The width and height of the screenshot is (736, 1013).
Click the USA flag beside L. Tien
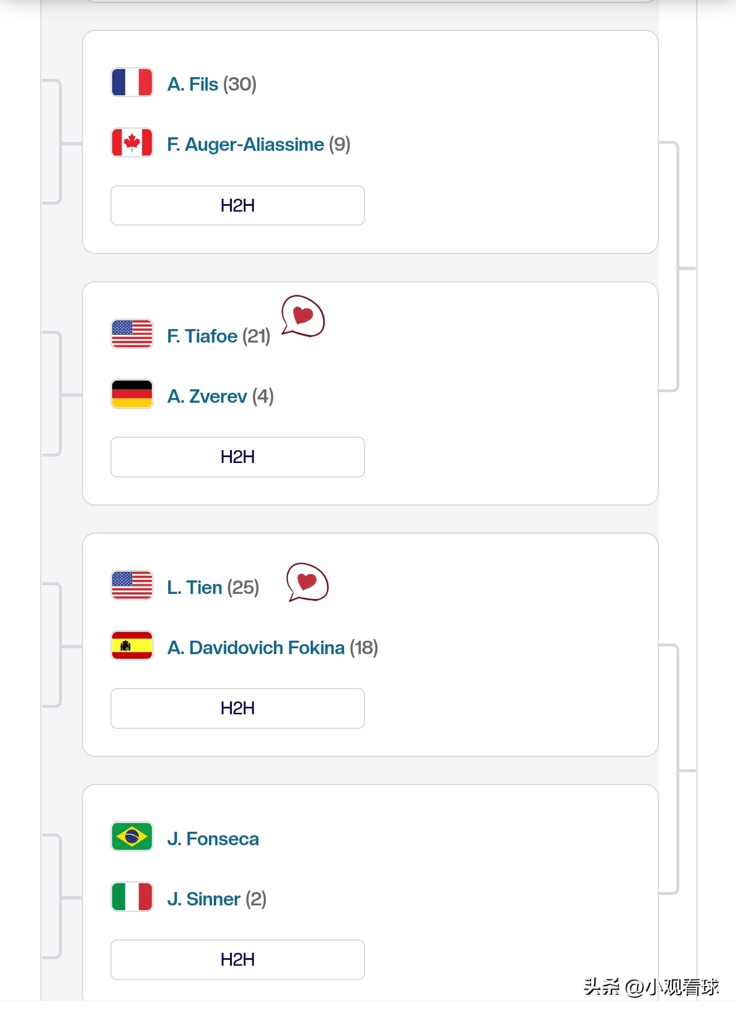[132, 585]
